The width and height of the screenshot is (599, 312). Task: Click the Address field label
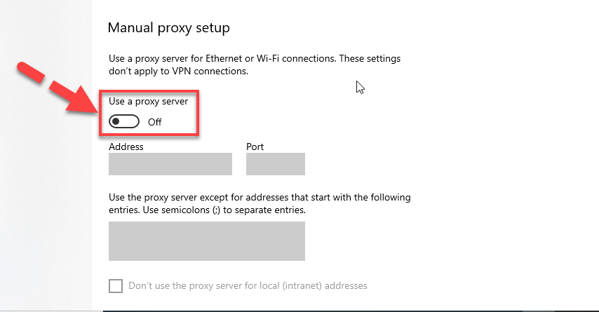(x=126, y=147)
